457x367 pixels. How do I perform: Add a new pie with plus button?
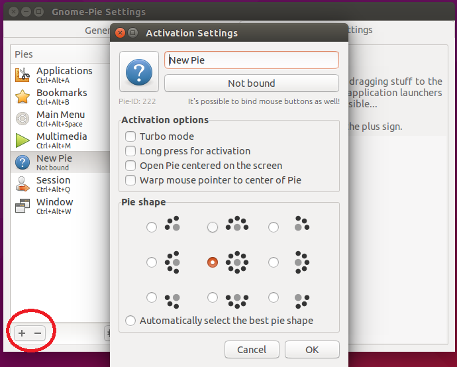(x=22, y=333)
